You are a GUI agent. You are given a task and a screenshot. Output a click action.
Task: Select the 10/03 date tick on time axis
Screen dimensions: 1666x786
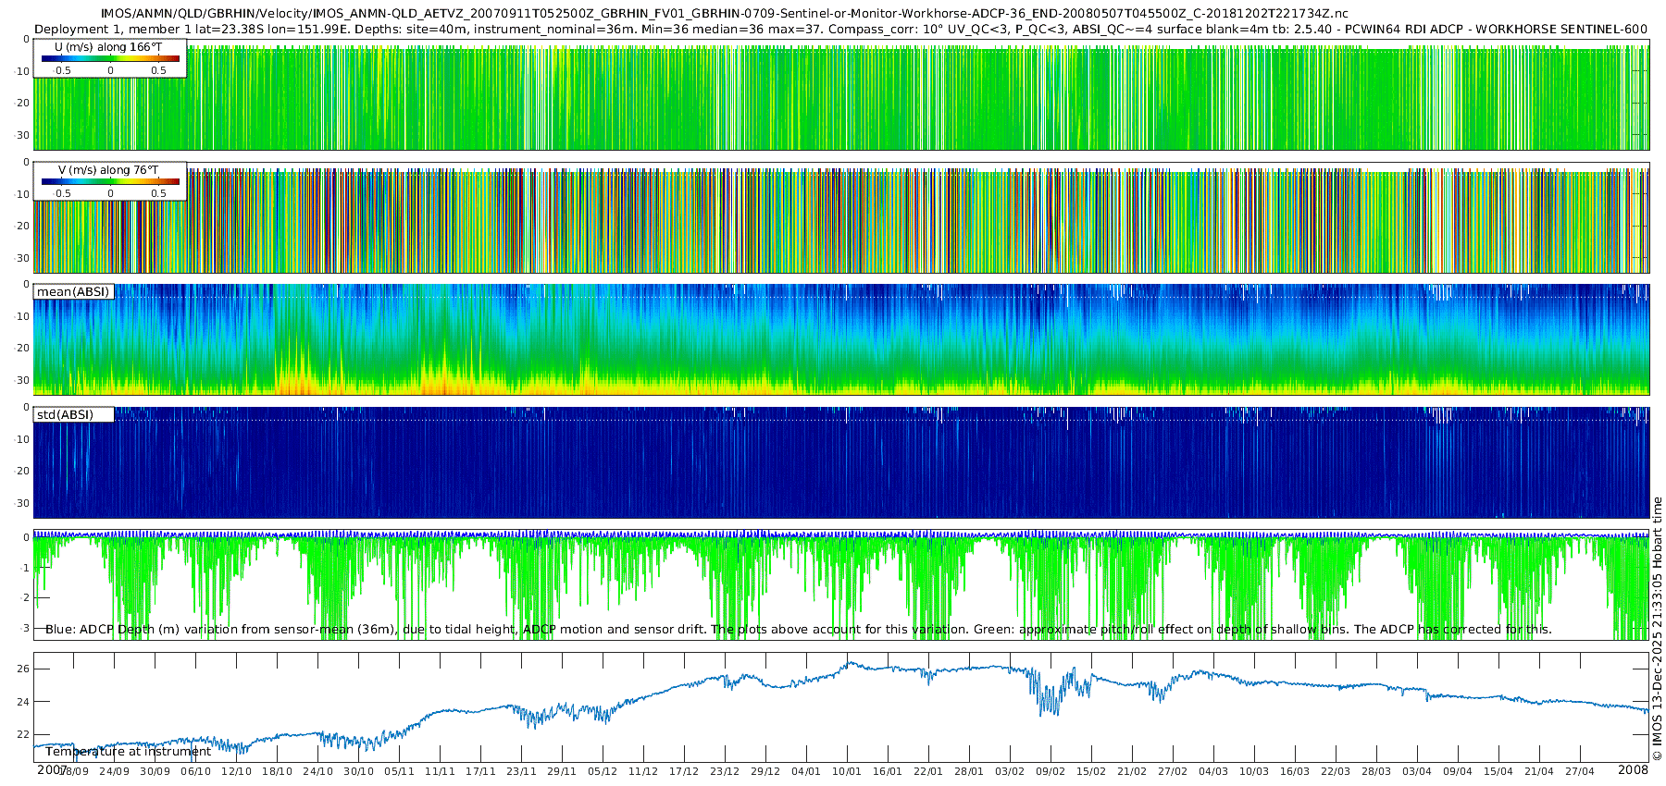pyautogui.click(x=1254, y=771)
